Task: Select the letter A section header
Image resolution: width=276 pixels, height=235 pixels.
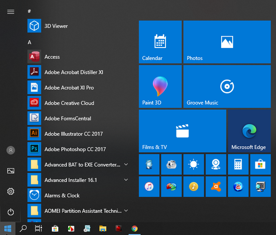Action: [30, 42]
